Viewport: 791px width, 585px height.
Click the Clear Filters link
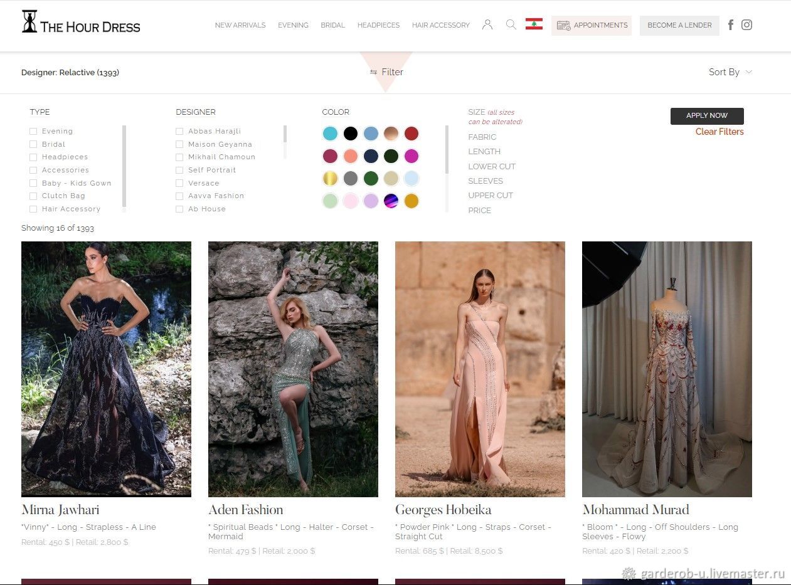[x=719, y=132]
